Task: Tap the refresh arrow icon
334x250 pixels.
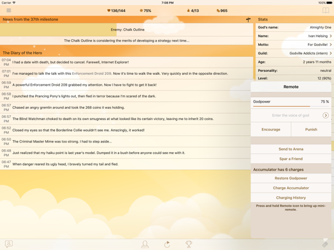Action: [x=167, y=244]
